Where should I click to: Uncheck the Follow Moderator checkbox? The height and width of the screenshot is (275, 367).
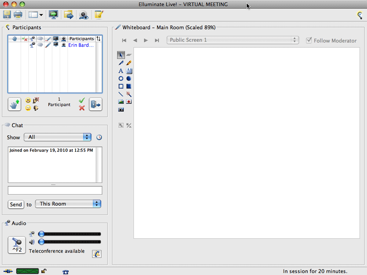[309, 40]
